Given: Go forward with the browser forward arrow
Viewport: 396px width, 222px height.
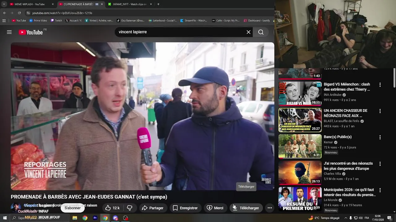Looking at the screenshot, I should click(12, 13).
